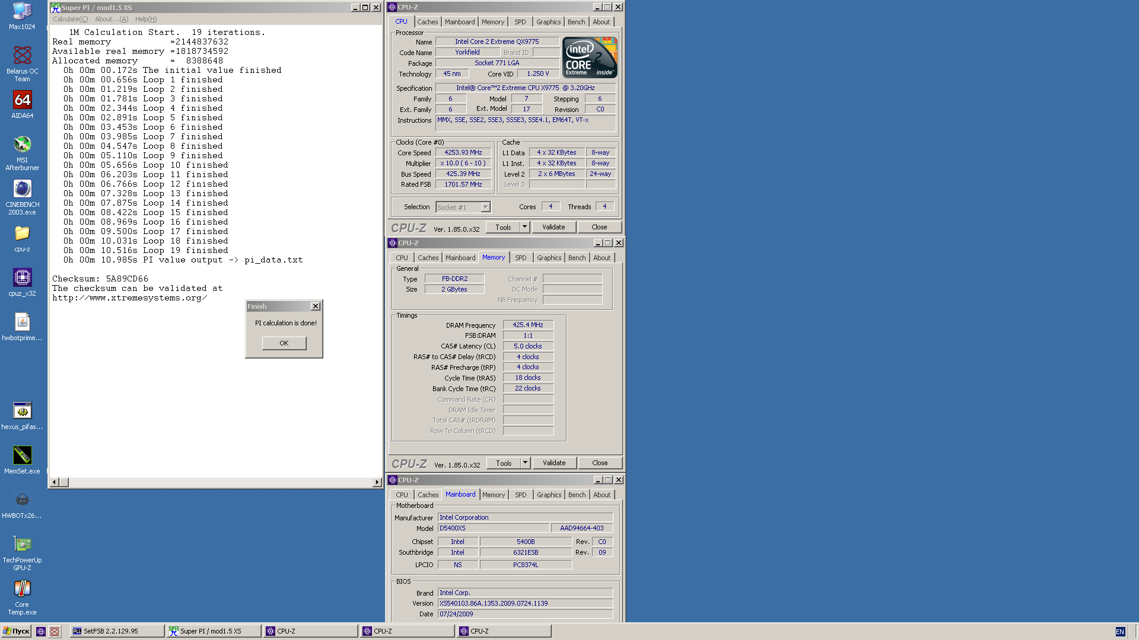Switch to Super PI taskbar button
This screenshot has width=1139, height=640.
pos(214,631)
